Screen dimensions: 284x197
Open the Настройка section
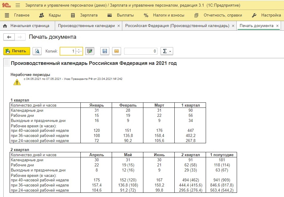267,15
